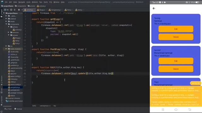202x113 pixels.
Task: Select the actions.js editor tab
Action: pyautogui.click(x=29, y=10)
